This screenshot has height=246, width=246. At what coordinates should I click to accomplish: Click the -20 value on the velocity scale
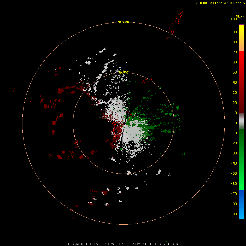[x=234, y=143]
